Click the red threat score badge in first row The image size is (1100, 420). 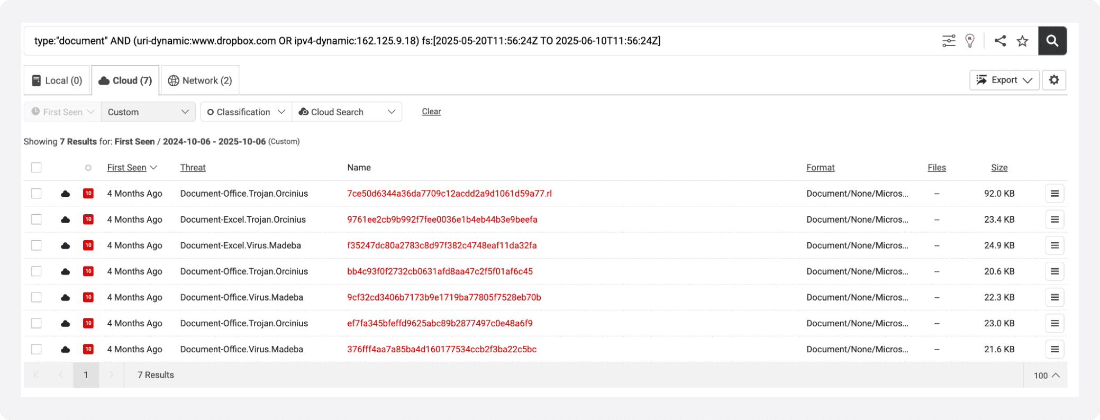coord(88,194)
